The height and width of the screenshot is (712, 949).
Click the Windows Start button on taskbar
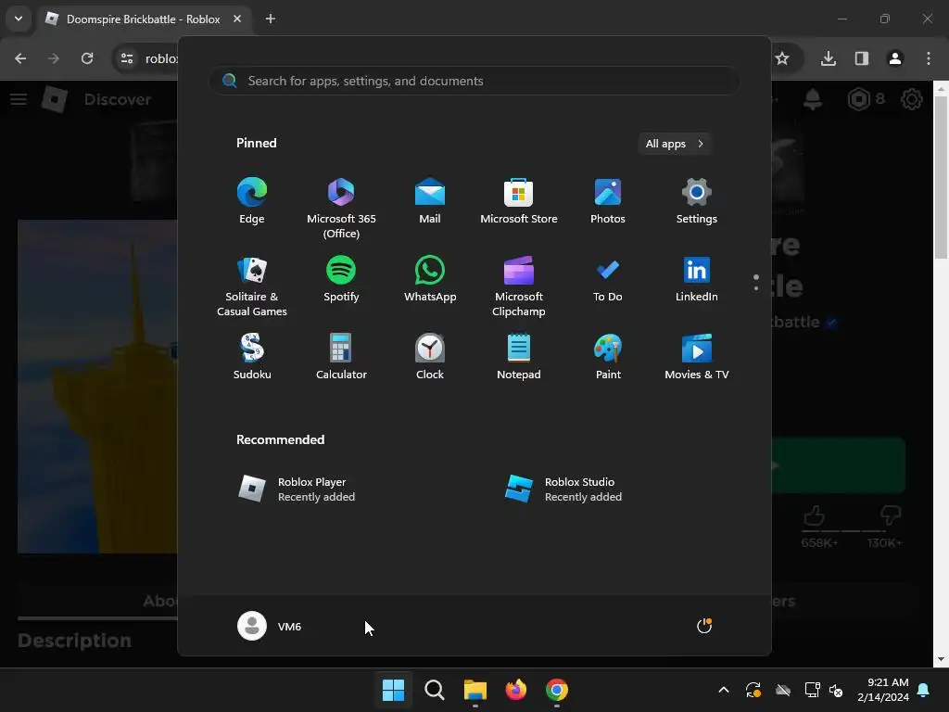pyautogui.click(x=393, y=690)
